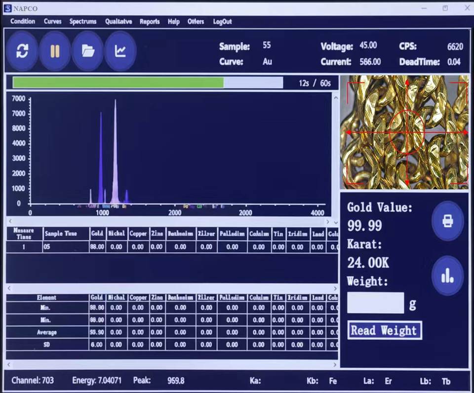474x393 pixels.
Task: Pause the measurement with the pause icon
Action: (55, 51)
